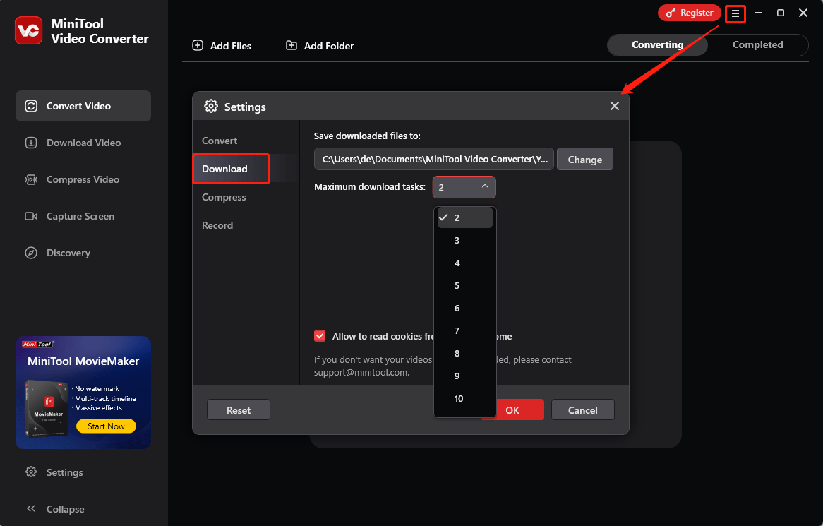This screenshot has height=526, width=823.
Task: Click the sidebar Settings gear icon
Action: [31, 472]
